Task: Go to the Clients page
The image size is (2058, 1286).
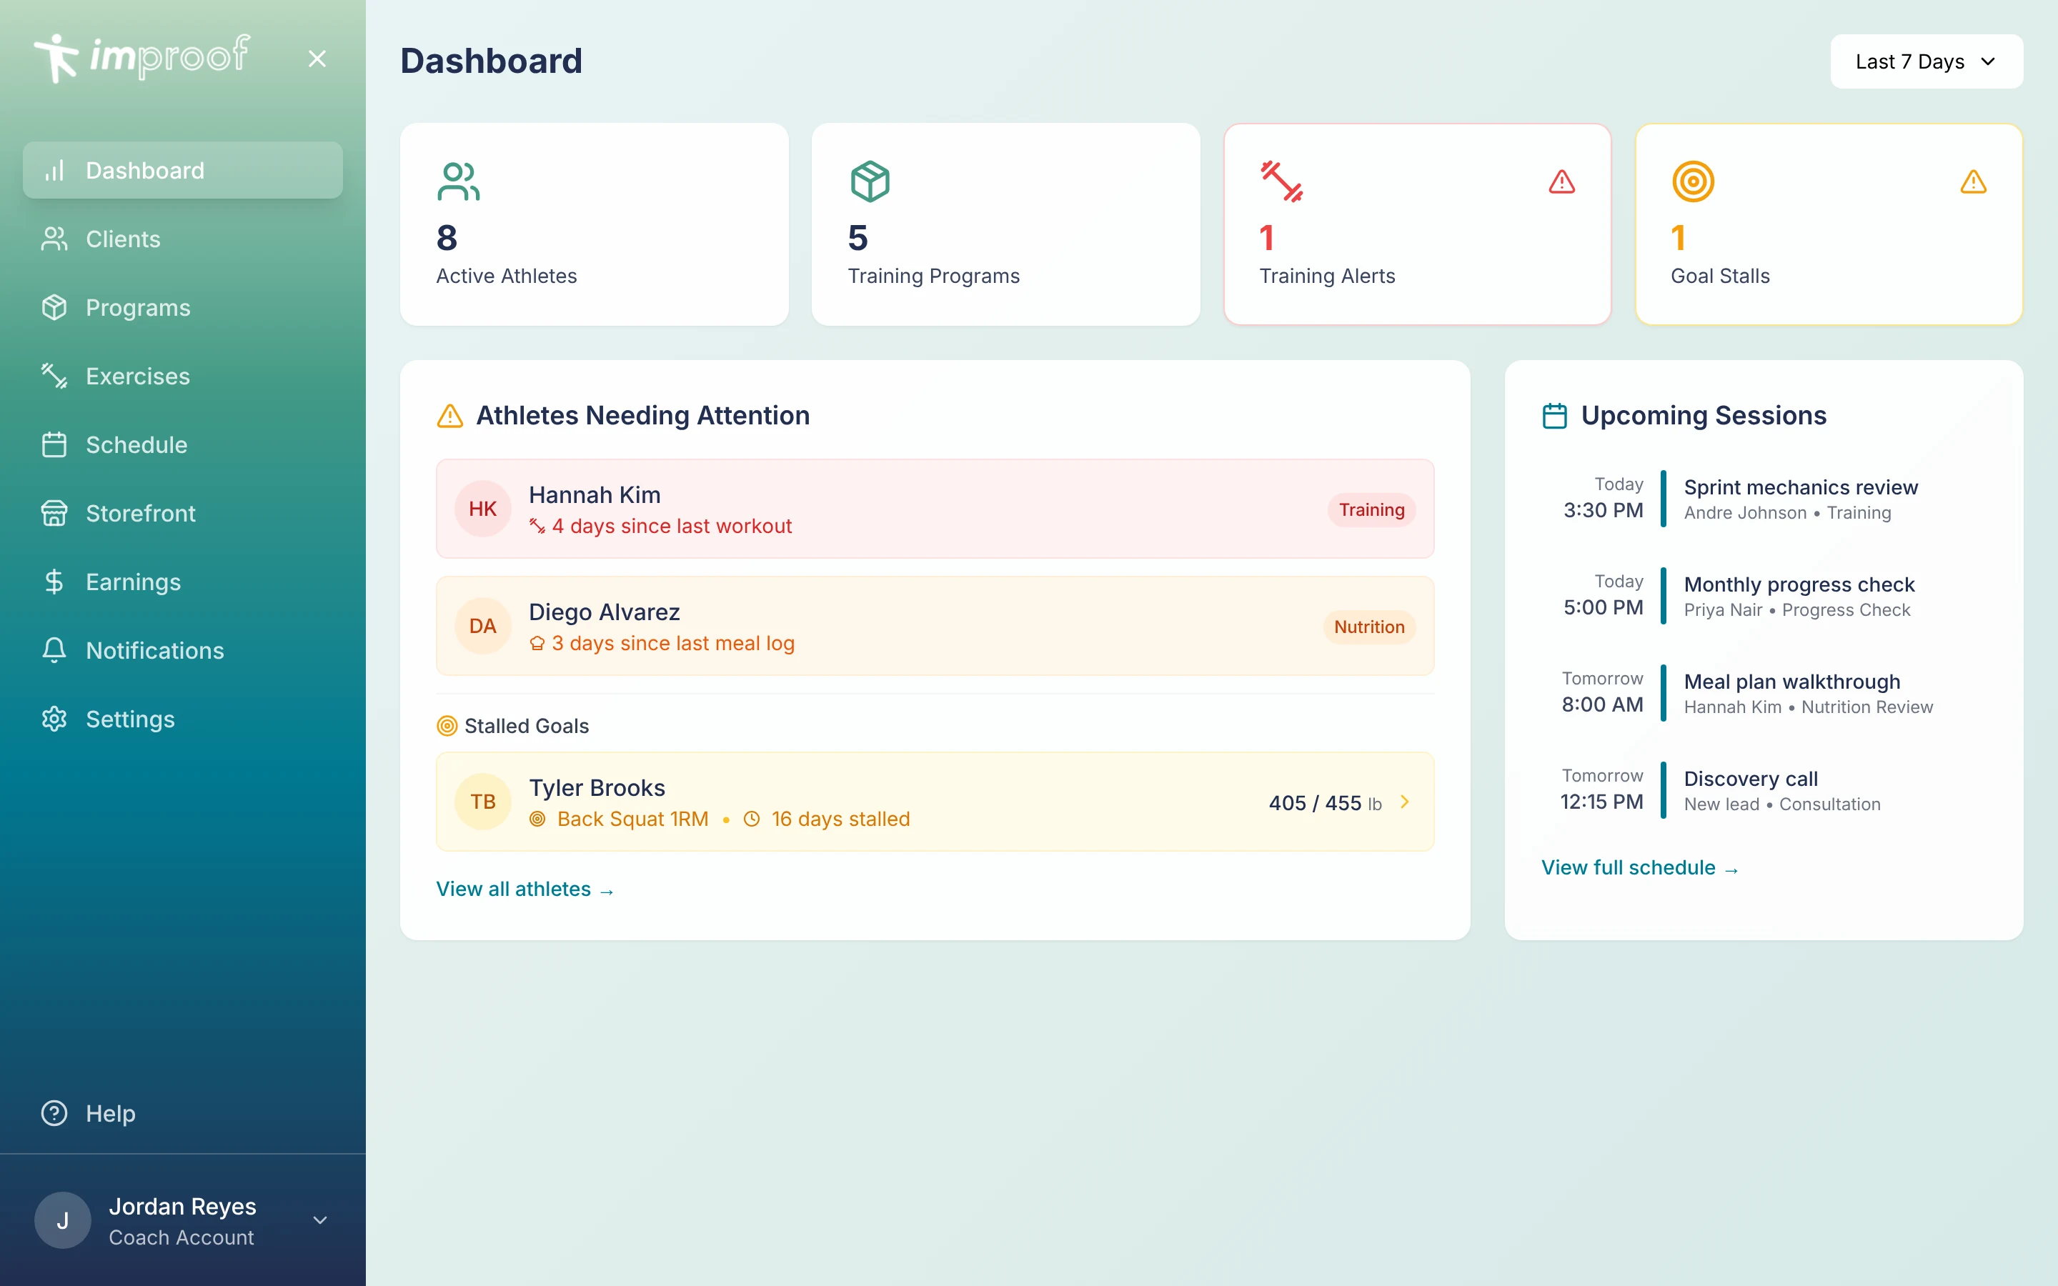Action: coord(183,239)
